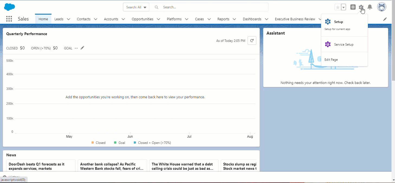The image size is (395, 183).
Task: Toggle the Closed + Open (>70%) legend series
Action: [152, 143]
